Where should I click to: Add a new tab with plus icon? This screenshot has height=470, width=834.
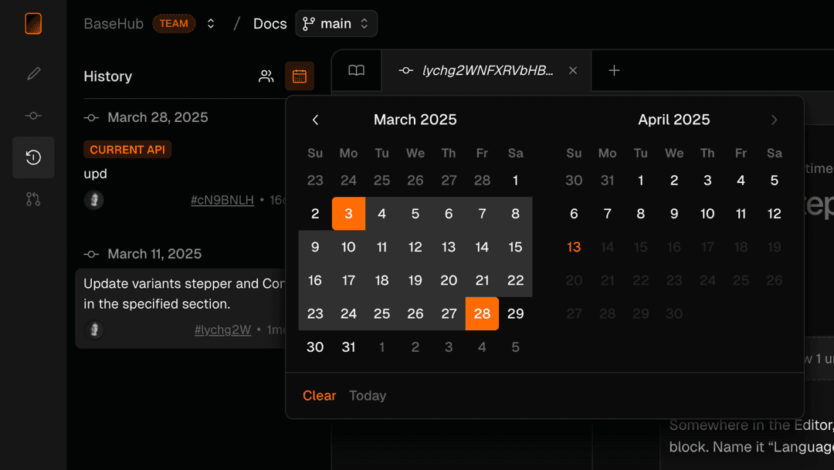click(x=614, y=71)
